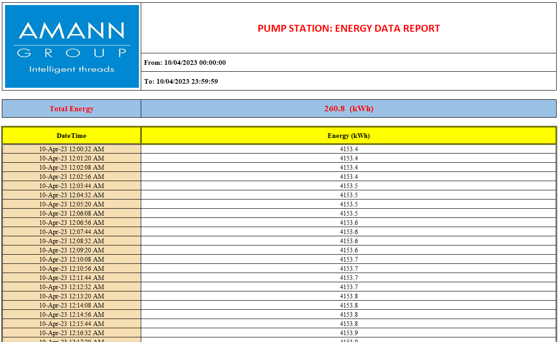558x342 pixels.
Task: Select the 10-Apr-23 12:00:32 AM timestamp cell
Action: point(71,149)
